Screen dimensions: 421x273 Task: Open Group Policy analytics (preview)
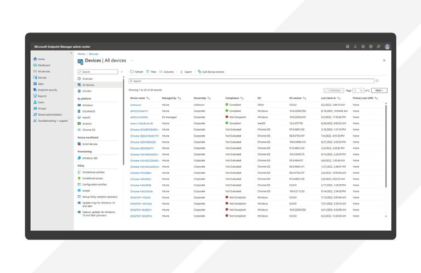tap(98, 197)
